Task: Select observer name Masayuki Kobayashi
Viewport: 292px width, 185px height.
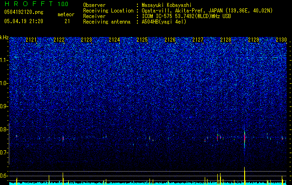Action: [x=167, y=5]
